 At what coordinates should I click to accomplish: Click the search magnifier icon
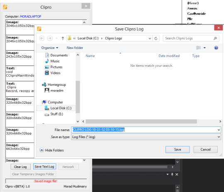coord(215,38)
